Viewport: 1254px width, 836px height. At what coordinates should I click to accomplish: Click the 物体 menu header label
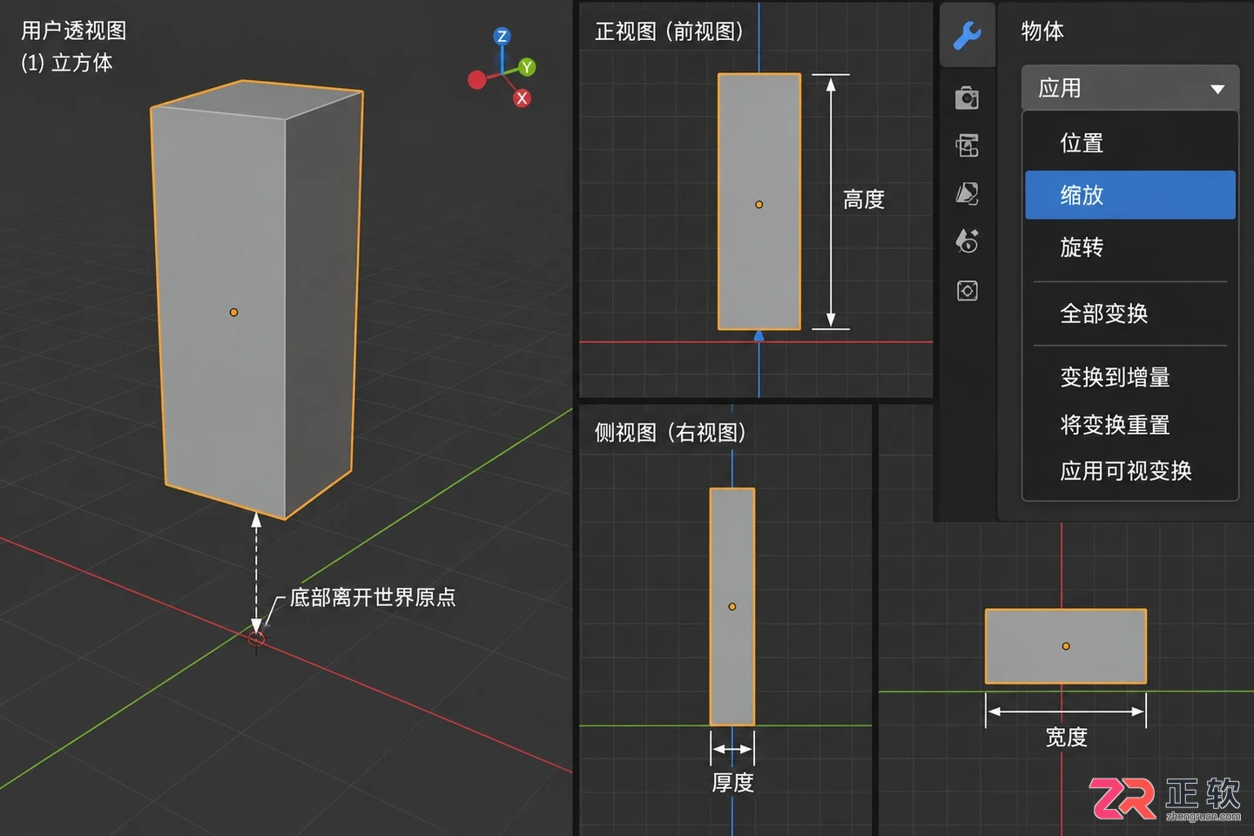tap(1042, 31)
